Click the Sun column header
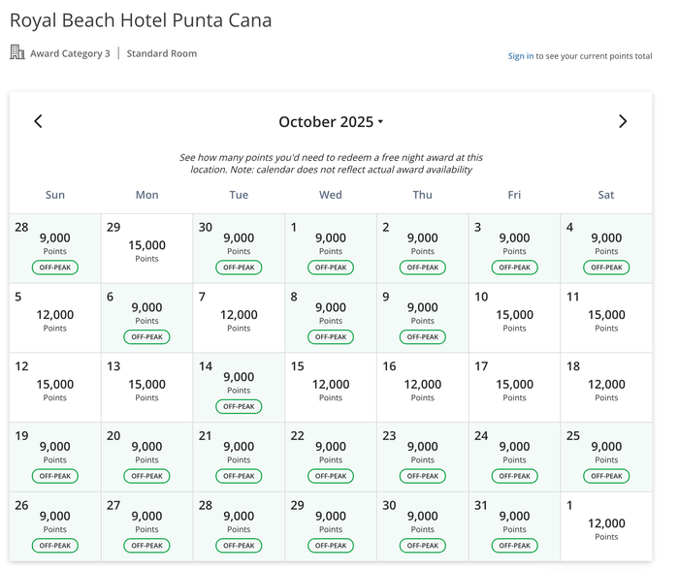679x569 pixels. [x=55, y=195]
